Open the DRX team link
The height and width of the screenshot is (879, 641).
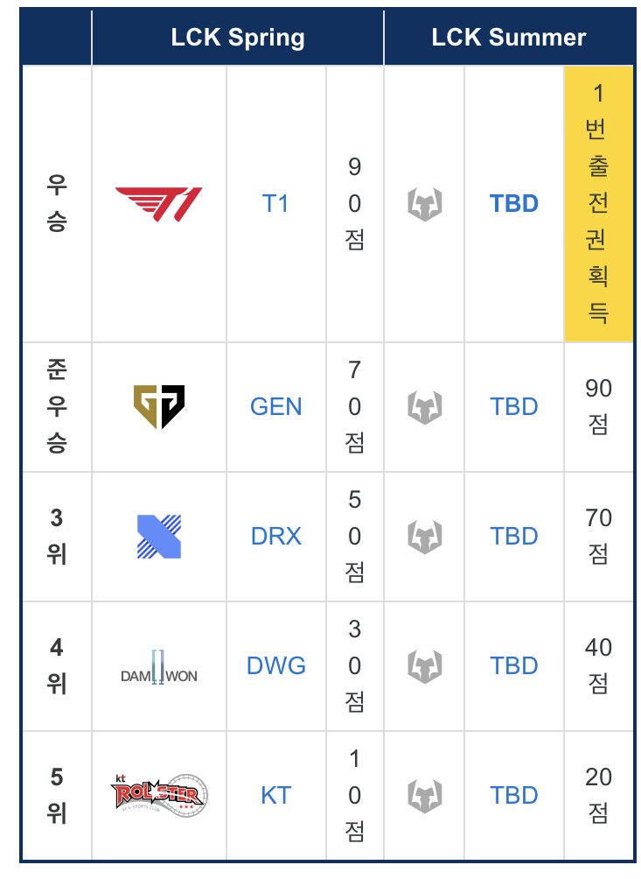pyautogui.click(x=276, y=536)
